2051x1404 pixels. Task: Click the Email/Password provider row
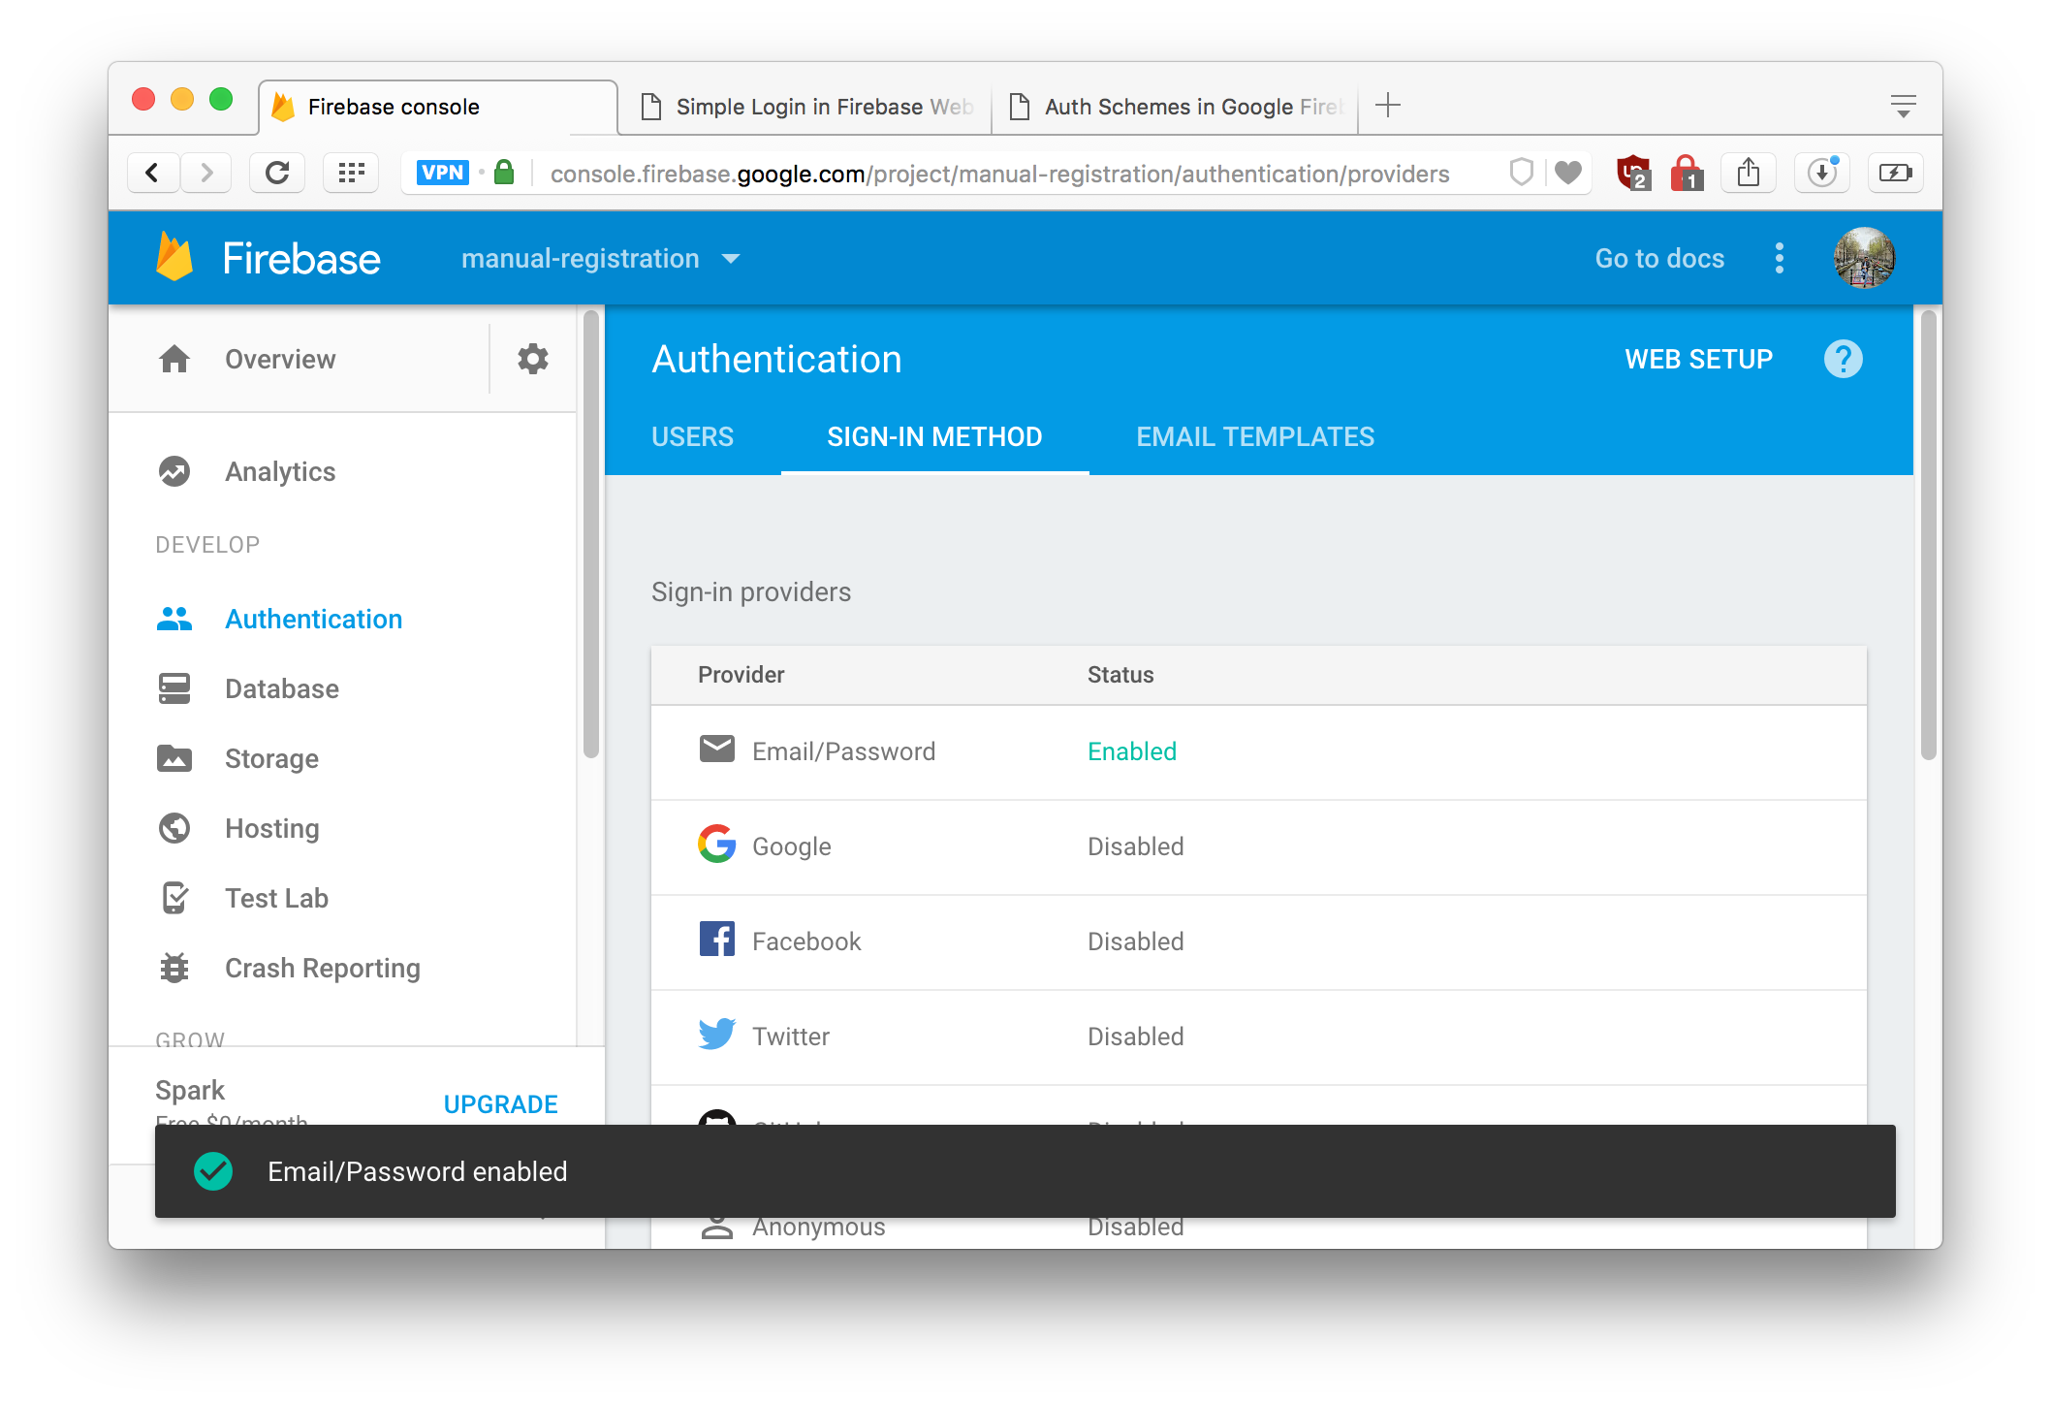[x=1258, y=751]
